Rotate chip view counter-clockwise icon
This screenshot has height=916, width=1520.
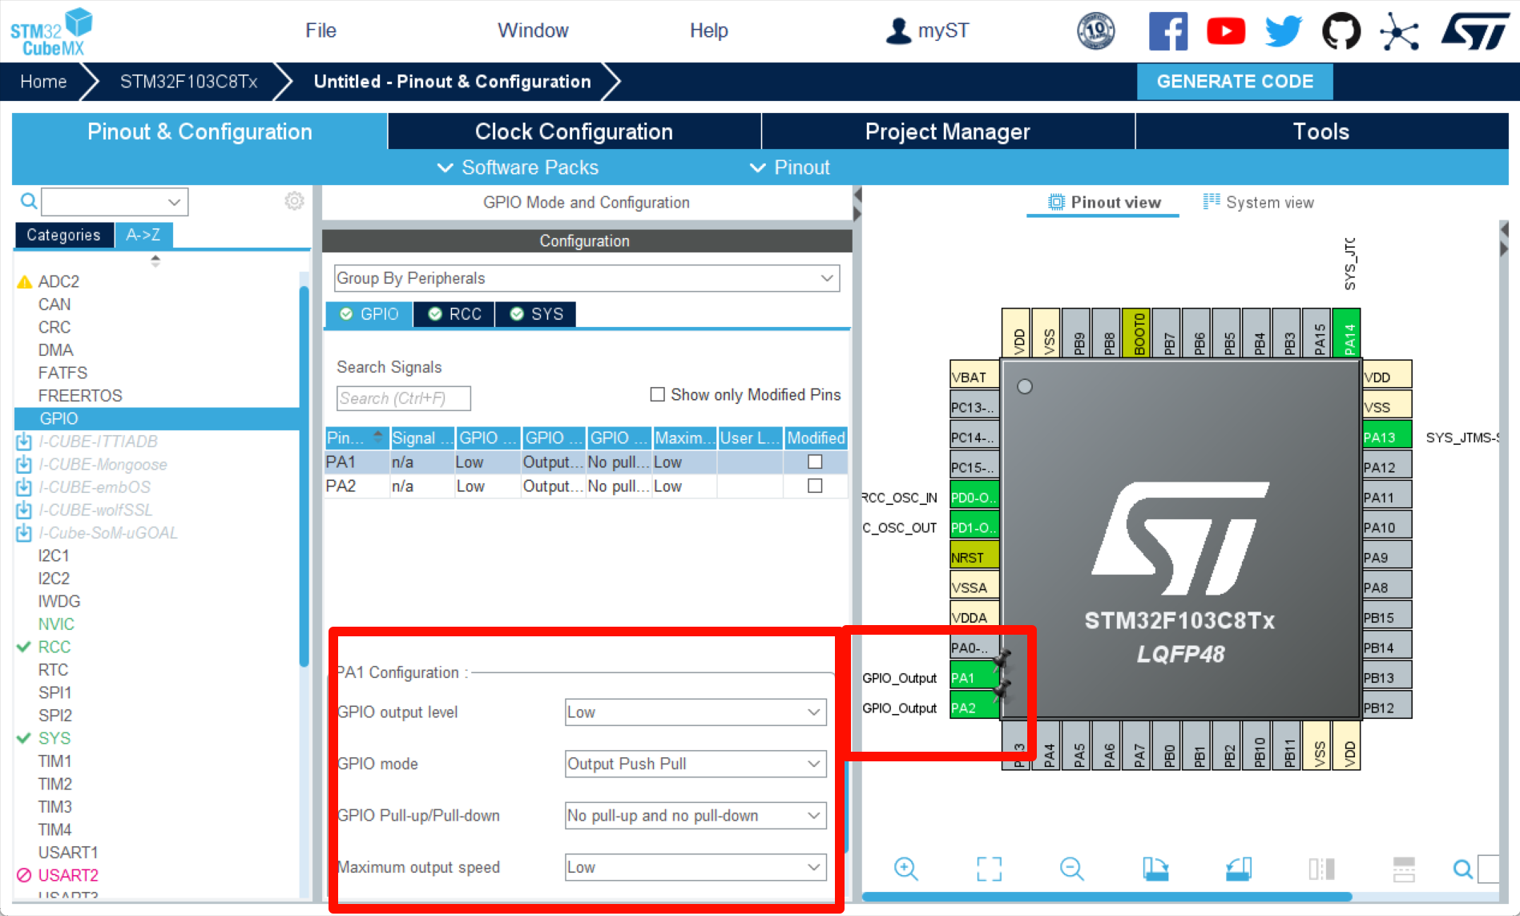1238,869
